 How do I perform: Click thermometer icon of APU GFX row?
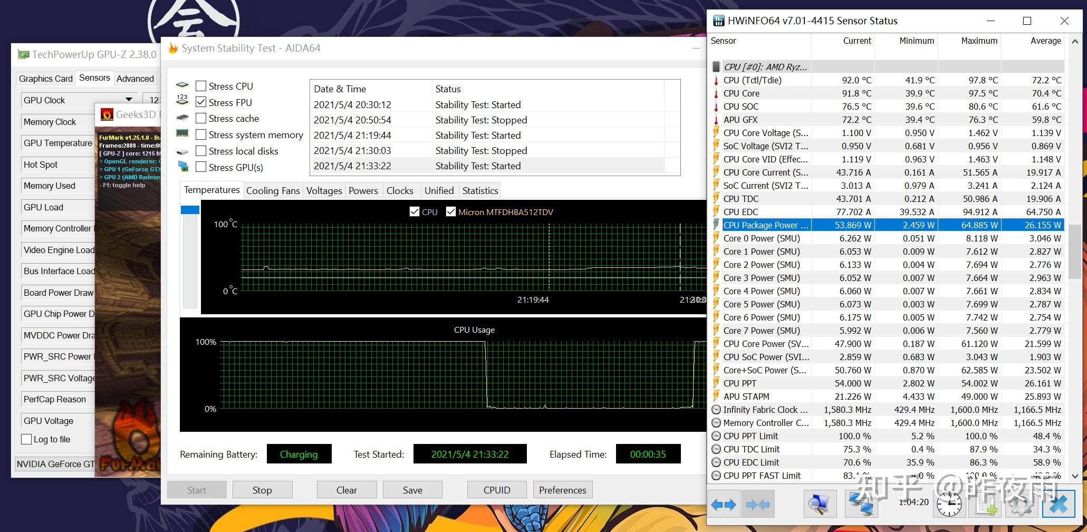pos(716,120)
